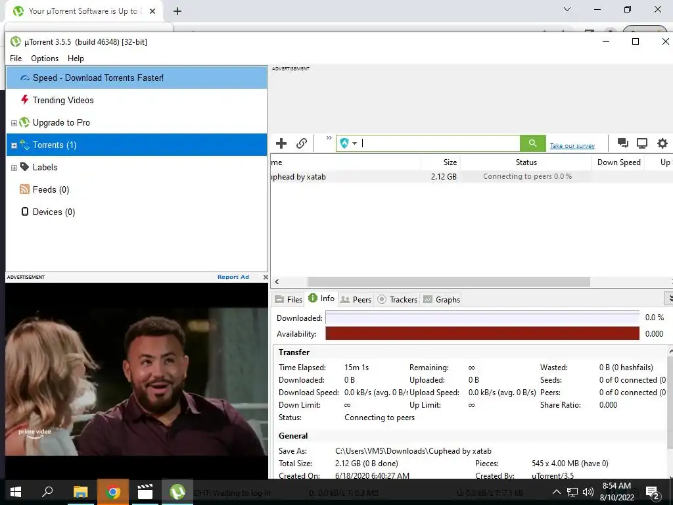This screenshot has width=673, height=505.
Task: Select Upgrade to Pro sidebar item
Action: [137, 122]
